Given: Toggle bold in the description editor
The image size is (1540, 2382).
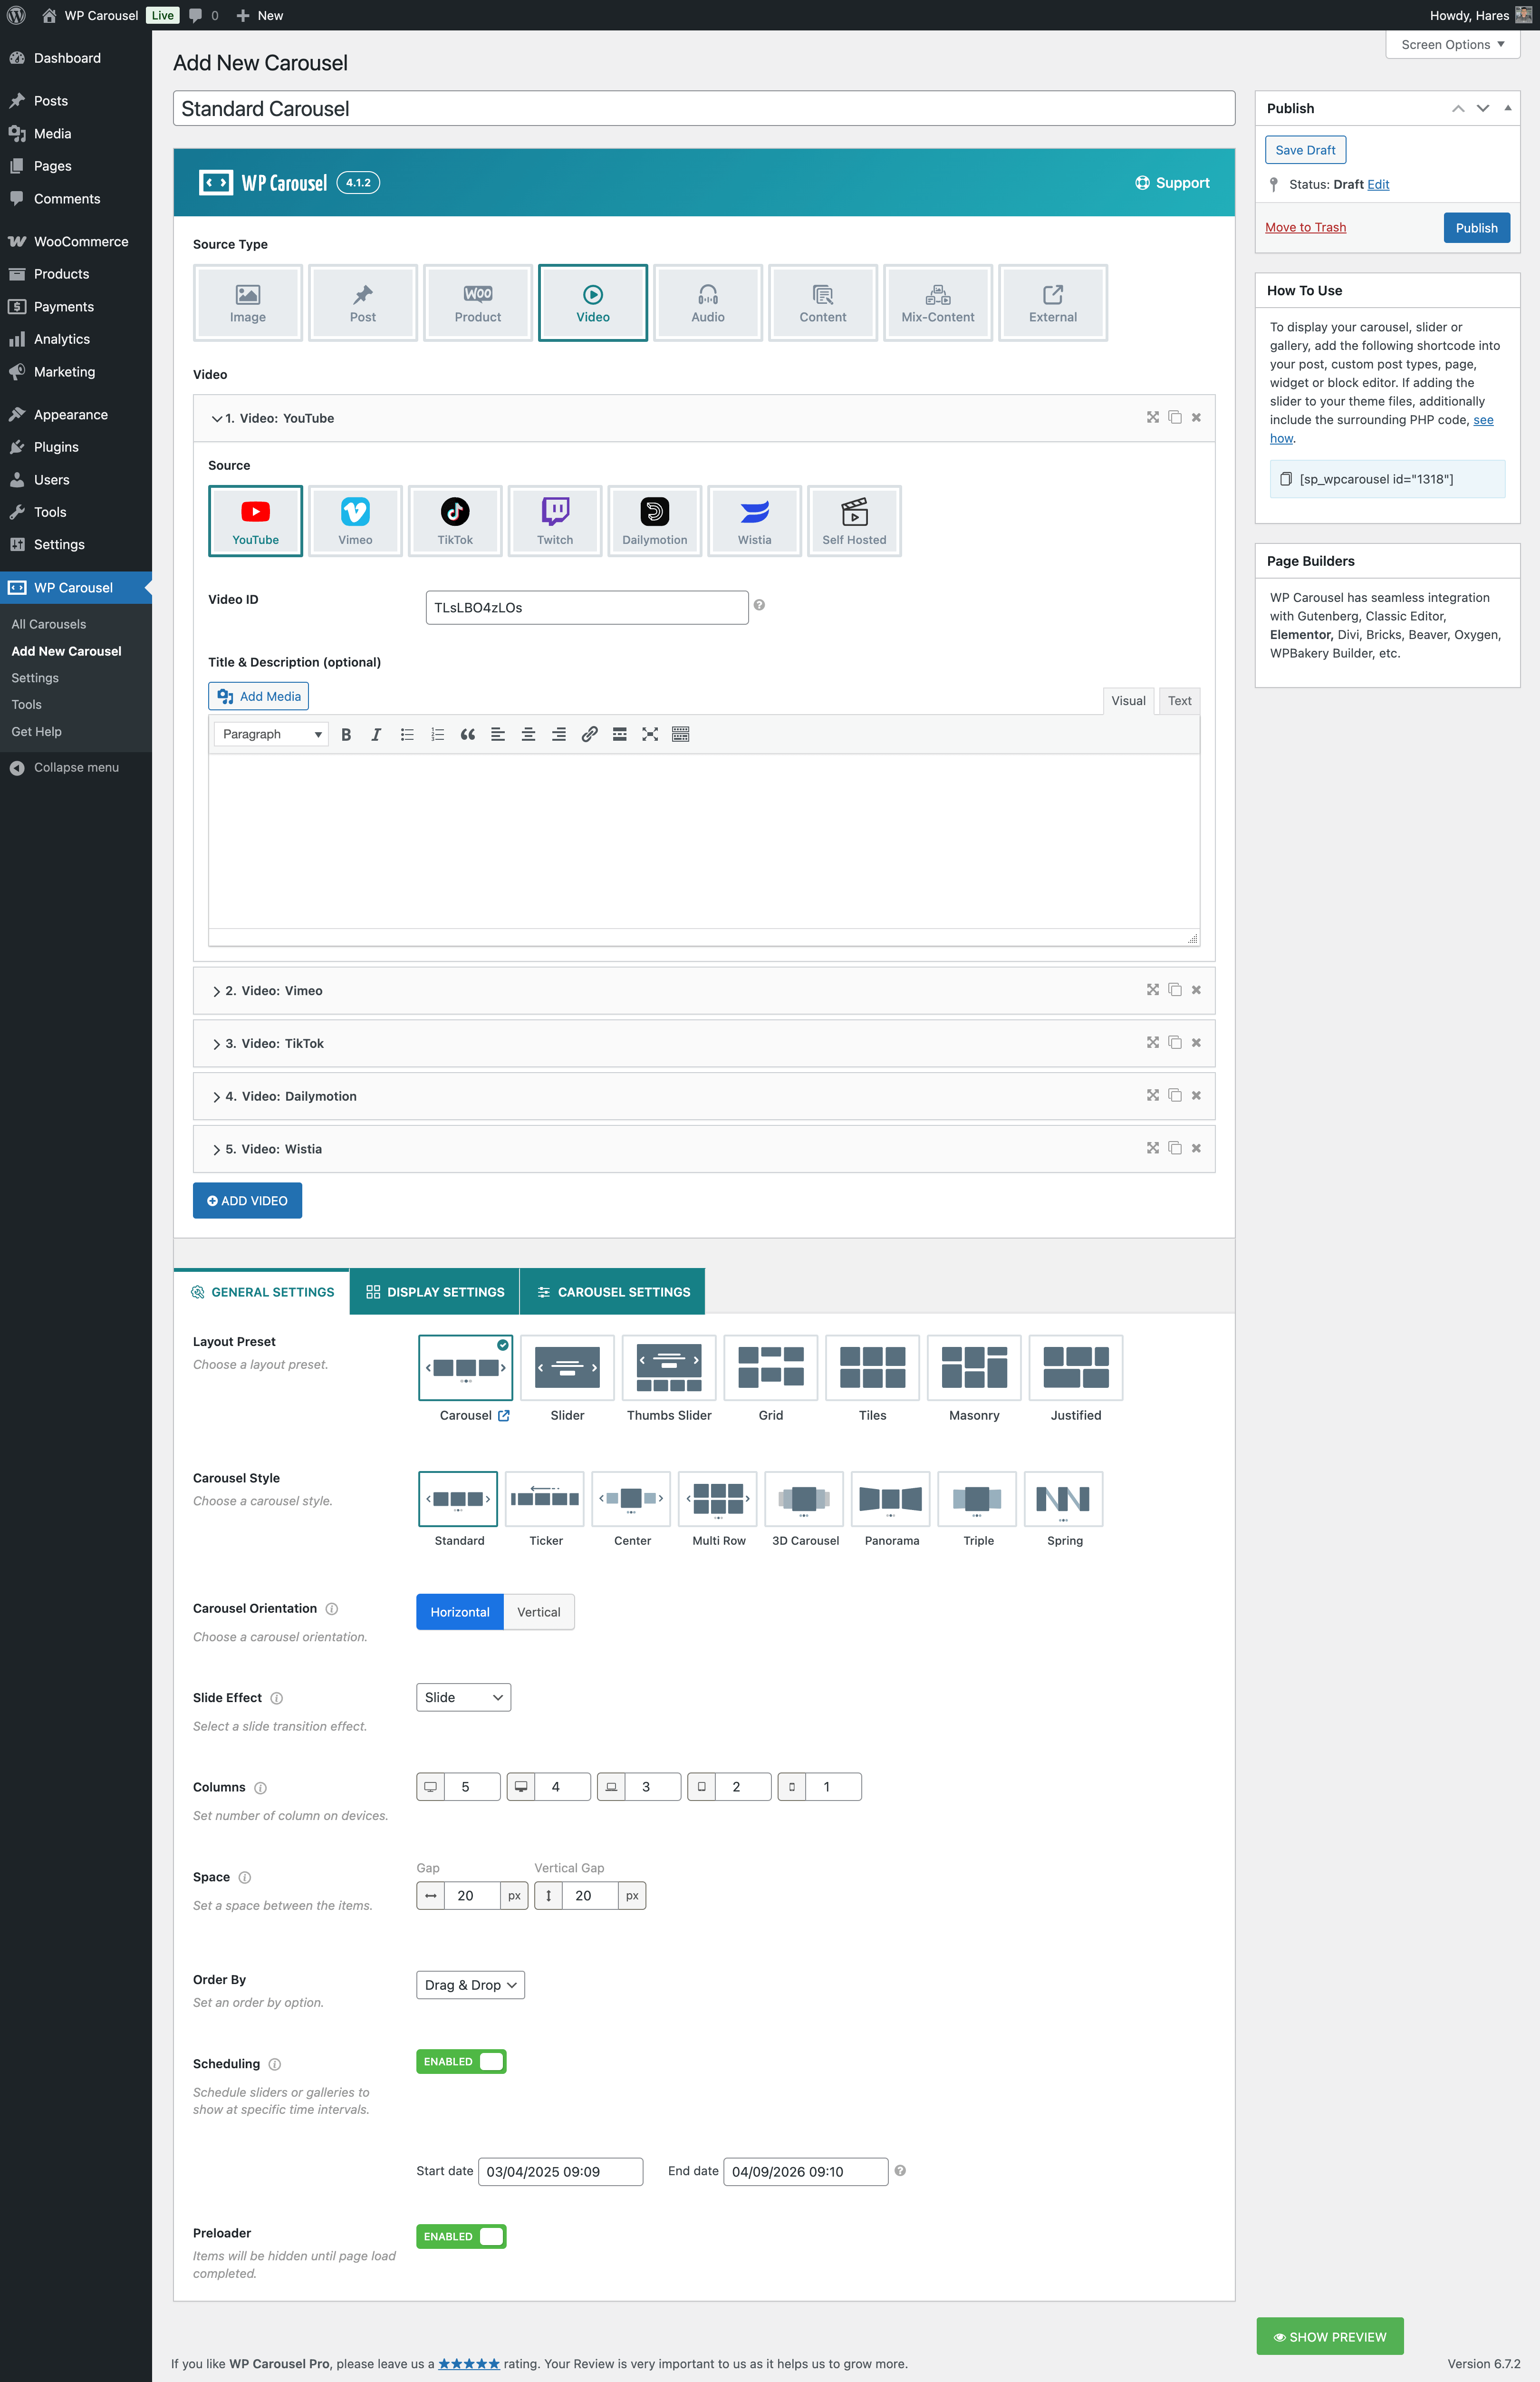Looking at the screenshot, I should pos(346,734).
